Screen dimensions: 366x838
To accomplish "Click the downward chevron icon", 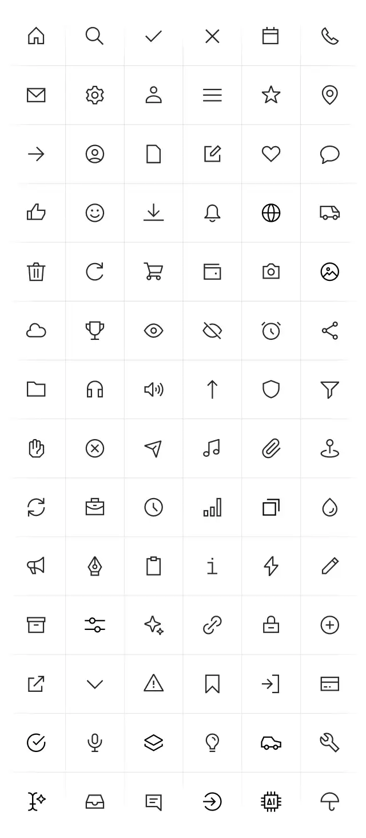I will pos(95,684).
